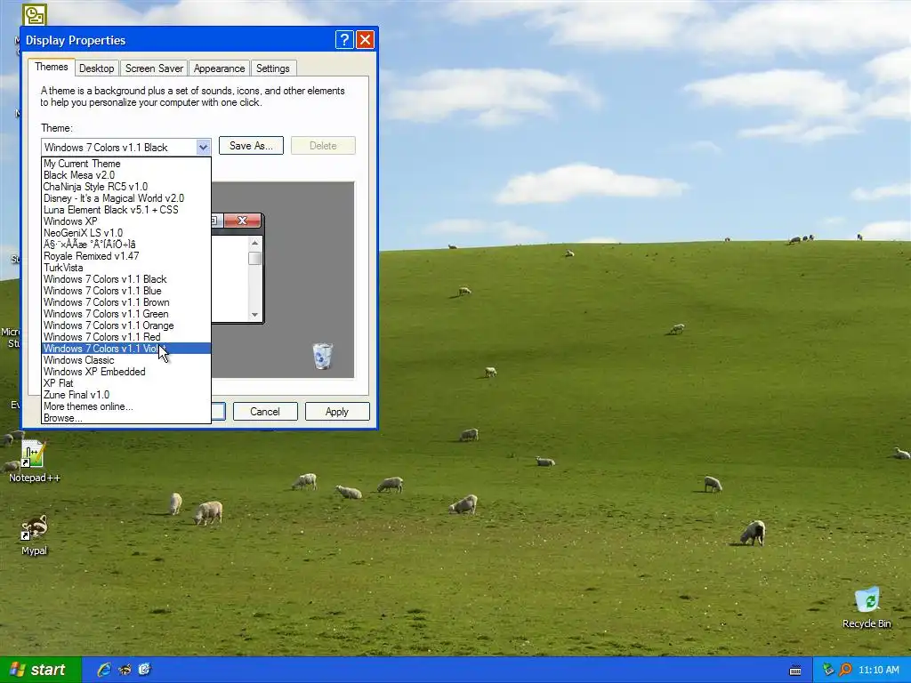
Task: Choose More themes online... entry
Action: click(126, 406)
